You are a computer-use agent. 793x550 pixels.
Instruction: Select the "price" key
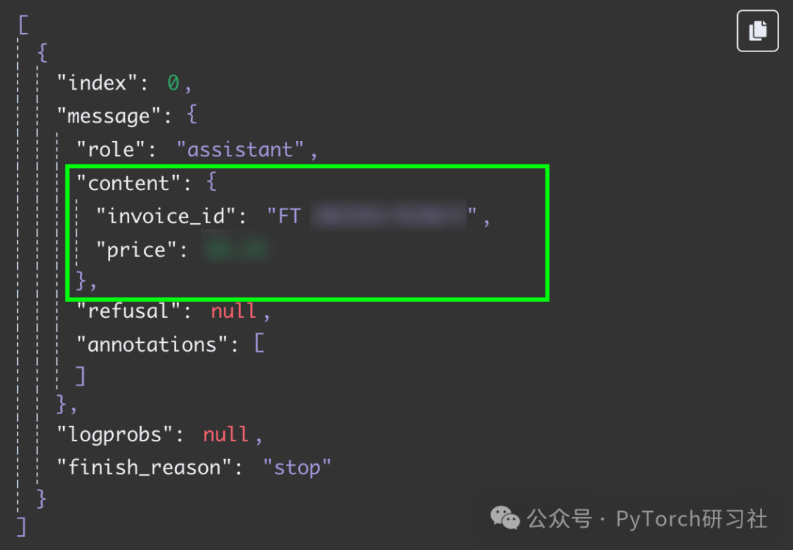pyautogui.click(x=136, y=250)
